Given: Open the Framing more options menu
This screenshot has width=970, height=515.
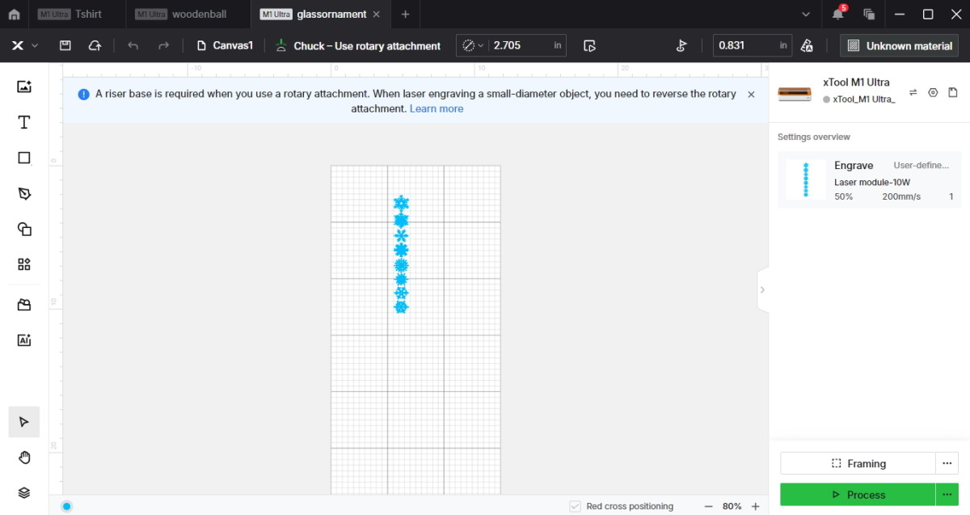Looking at the screenshot, I should point(947,463).
